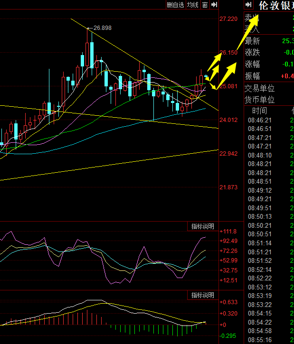294x344 pixels.
Task: Click the 最新 latest price label
Action: point(252,41)
